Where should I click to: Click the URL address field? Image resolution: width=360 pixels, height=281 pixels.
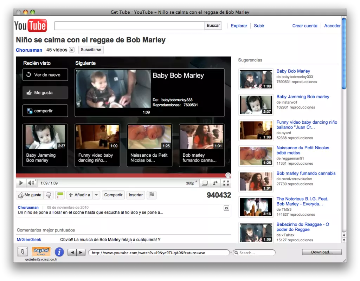[159, 253]
